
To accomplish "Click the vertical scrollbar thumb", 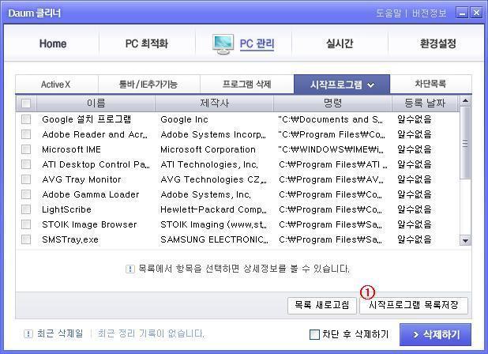I will 465,143.
